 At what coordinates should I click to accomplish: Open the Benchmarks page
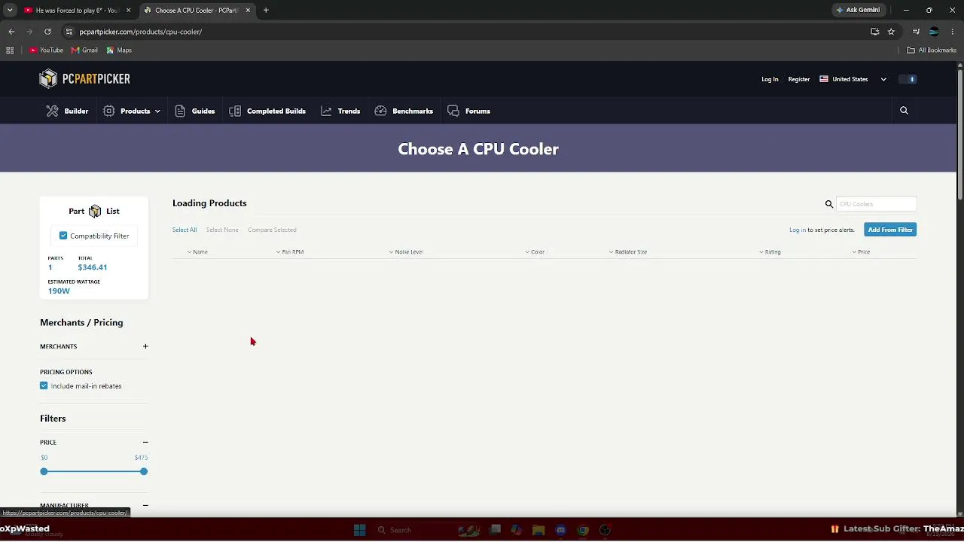click(404, 111)
